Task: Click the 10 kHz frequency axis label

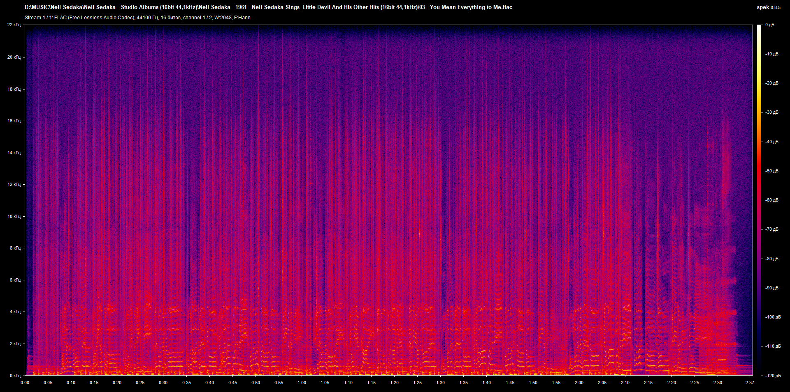Action: click(x=14, y=216)
